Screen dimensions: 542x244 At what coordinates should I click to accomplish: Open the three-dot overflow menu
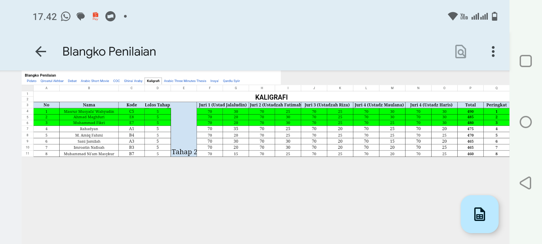[493, 52]
